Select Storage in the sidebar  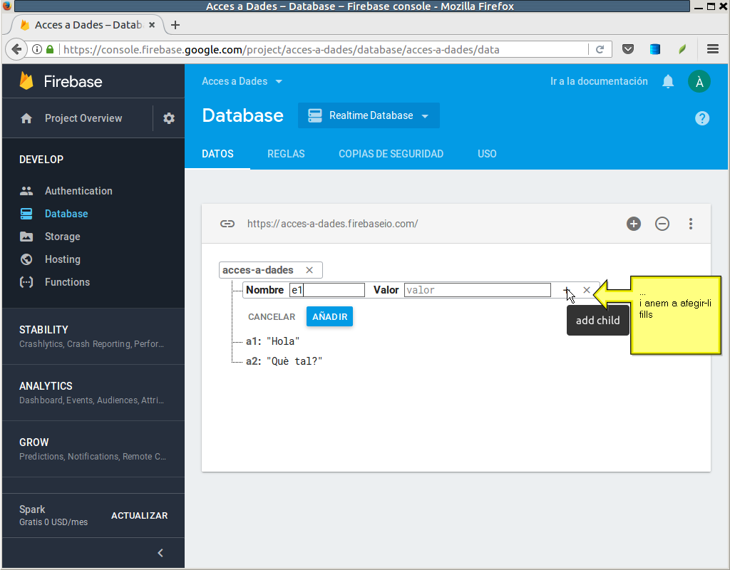tap(63, 237)
